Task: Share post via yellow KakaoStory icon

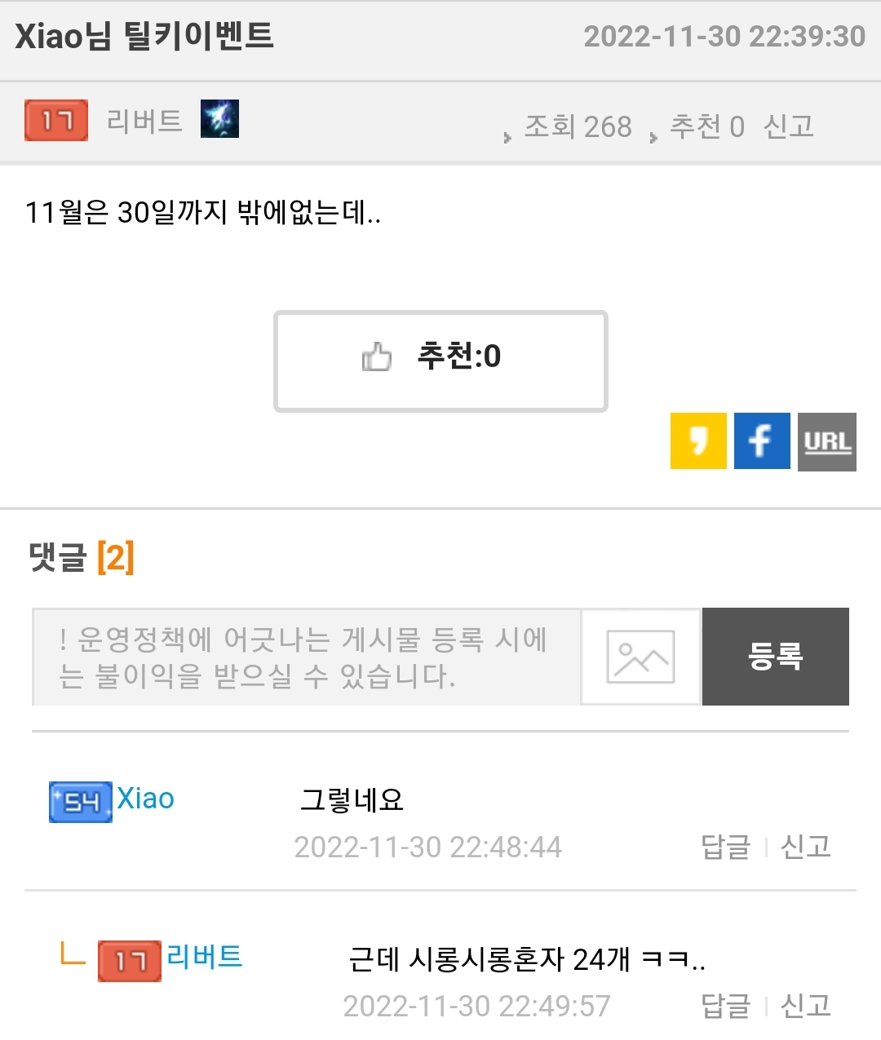Action: [698, 441]
